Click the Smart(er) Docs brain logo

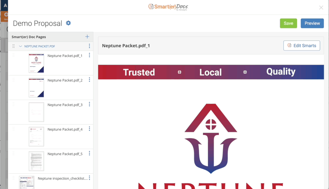(151, 6)
